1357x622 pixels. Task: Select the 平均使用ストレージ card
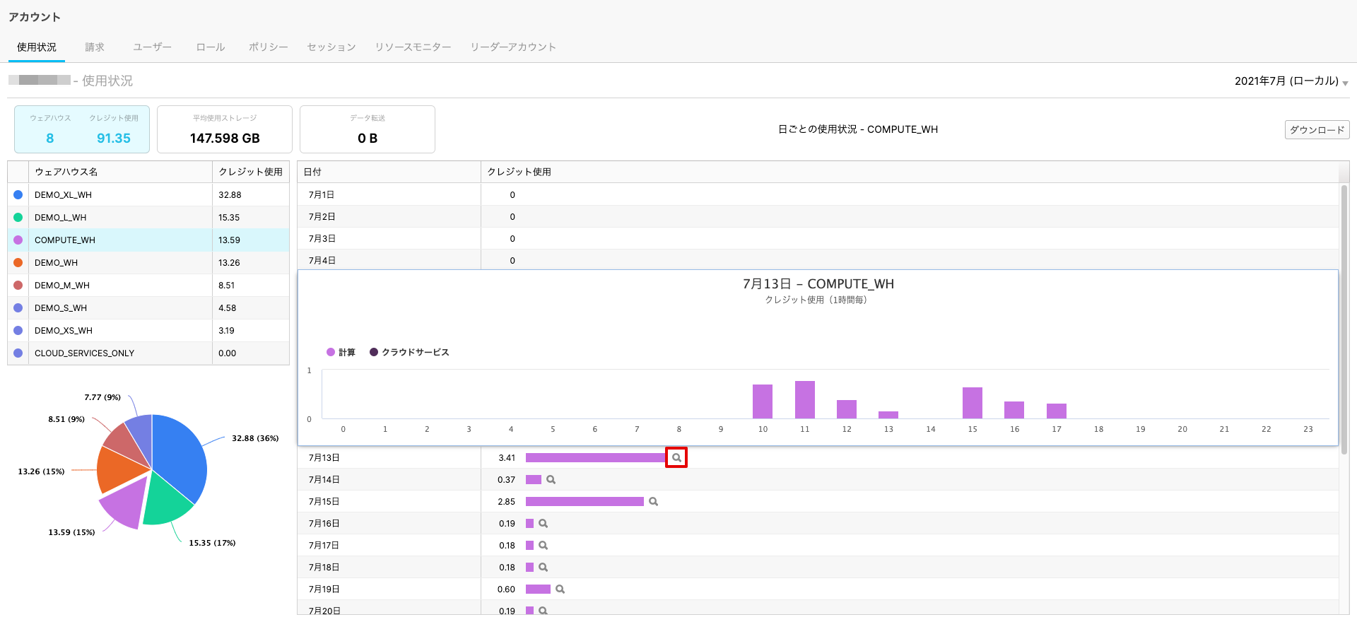click(x=225, y=129)
